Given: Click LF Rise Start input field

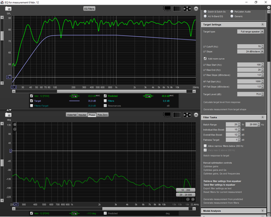Looking at the screenshot, I should [x=249, y=64].
